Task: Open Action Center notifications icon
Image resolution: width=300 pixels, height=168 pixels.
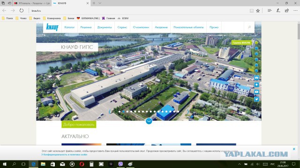Action: point(294,164)
